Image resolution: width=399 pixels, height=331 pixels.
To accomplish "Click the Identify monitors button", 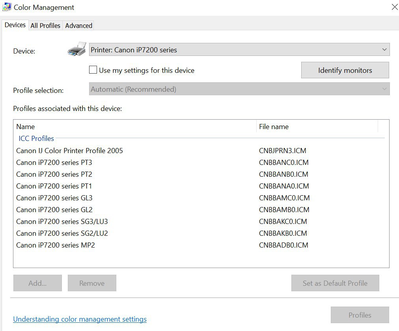I will tap(345, 70).
